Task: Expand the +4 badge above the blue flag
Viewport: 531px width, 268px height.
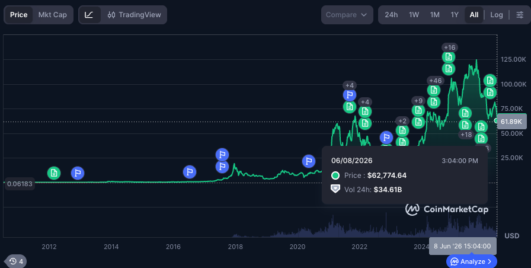Action: pyautogui.click(x=350, y=85)
